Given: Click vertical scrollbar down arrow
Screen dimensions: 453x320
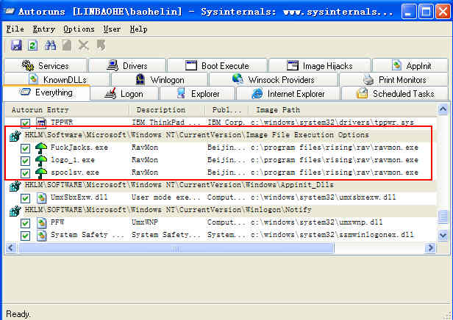Looking at the screenshot, I should pyautogui.click(x=443, y=236).
